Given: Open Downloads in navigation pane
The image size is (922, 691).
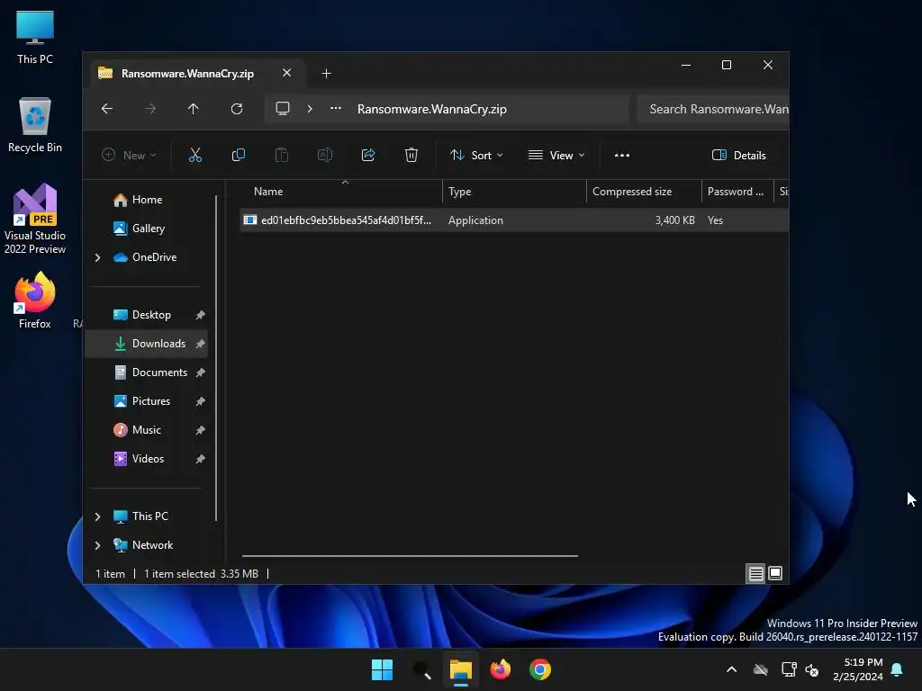Looking at the screenshot, I should pos(147,344).
